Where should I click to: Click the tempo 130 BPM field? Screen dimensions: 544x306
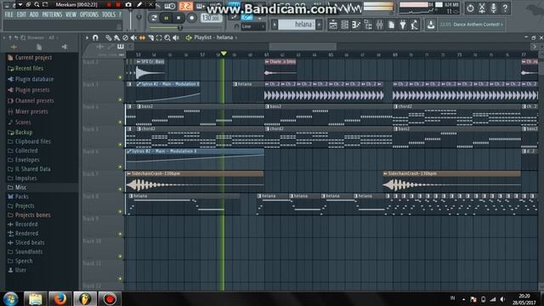[x=211, y=17]
